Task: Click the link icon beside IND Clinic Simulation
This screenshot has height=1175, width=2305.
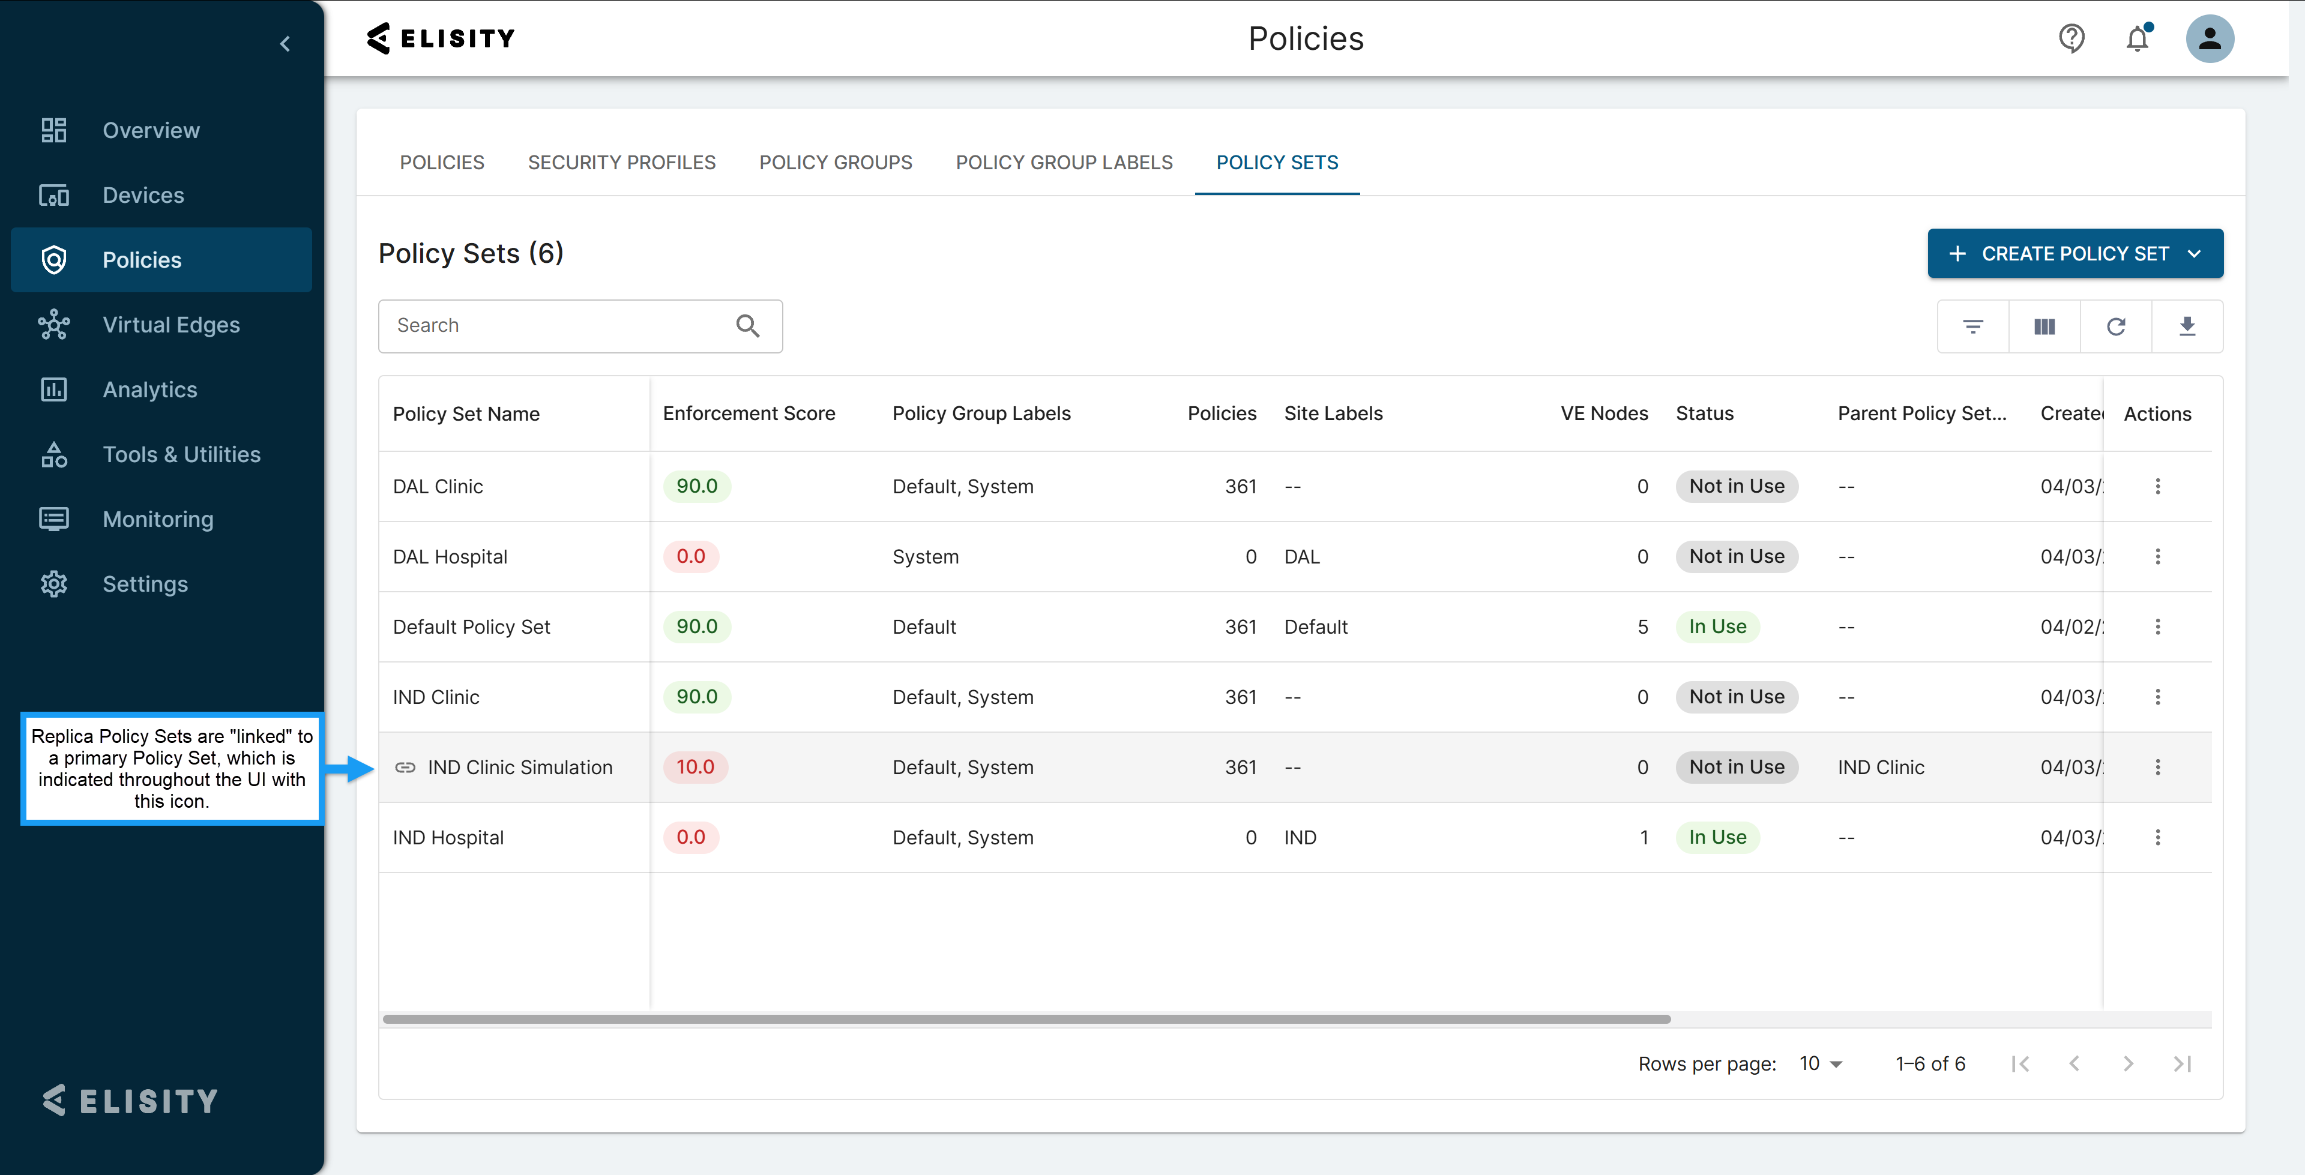Action: coord(405,768)
